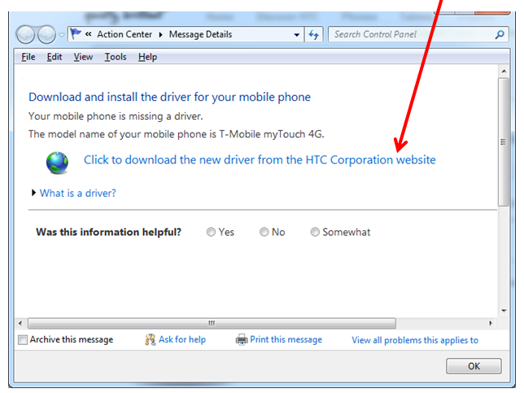Click the Back navigation arrow button

pos(25,34)
